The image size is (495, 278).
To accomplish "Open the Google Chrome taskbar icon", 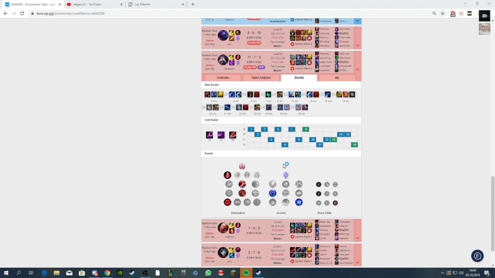I will [x=107, y=273].
